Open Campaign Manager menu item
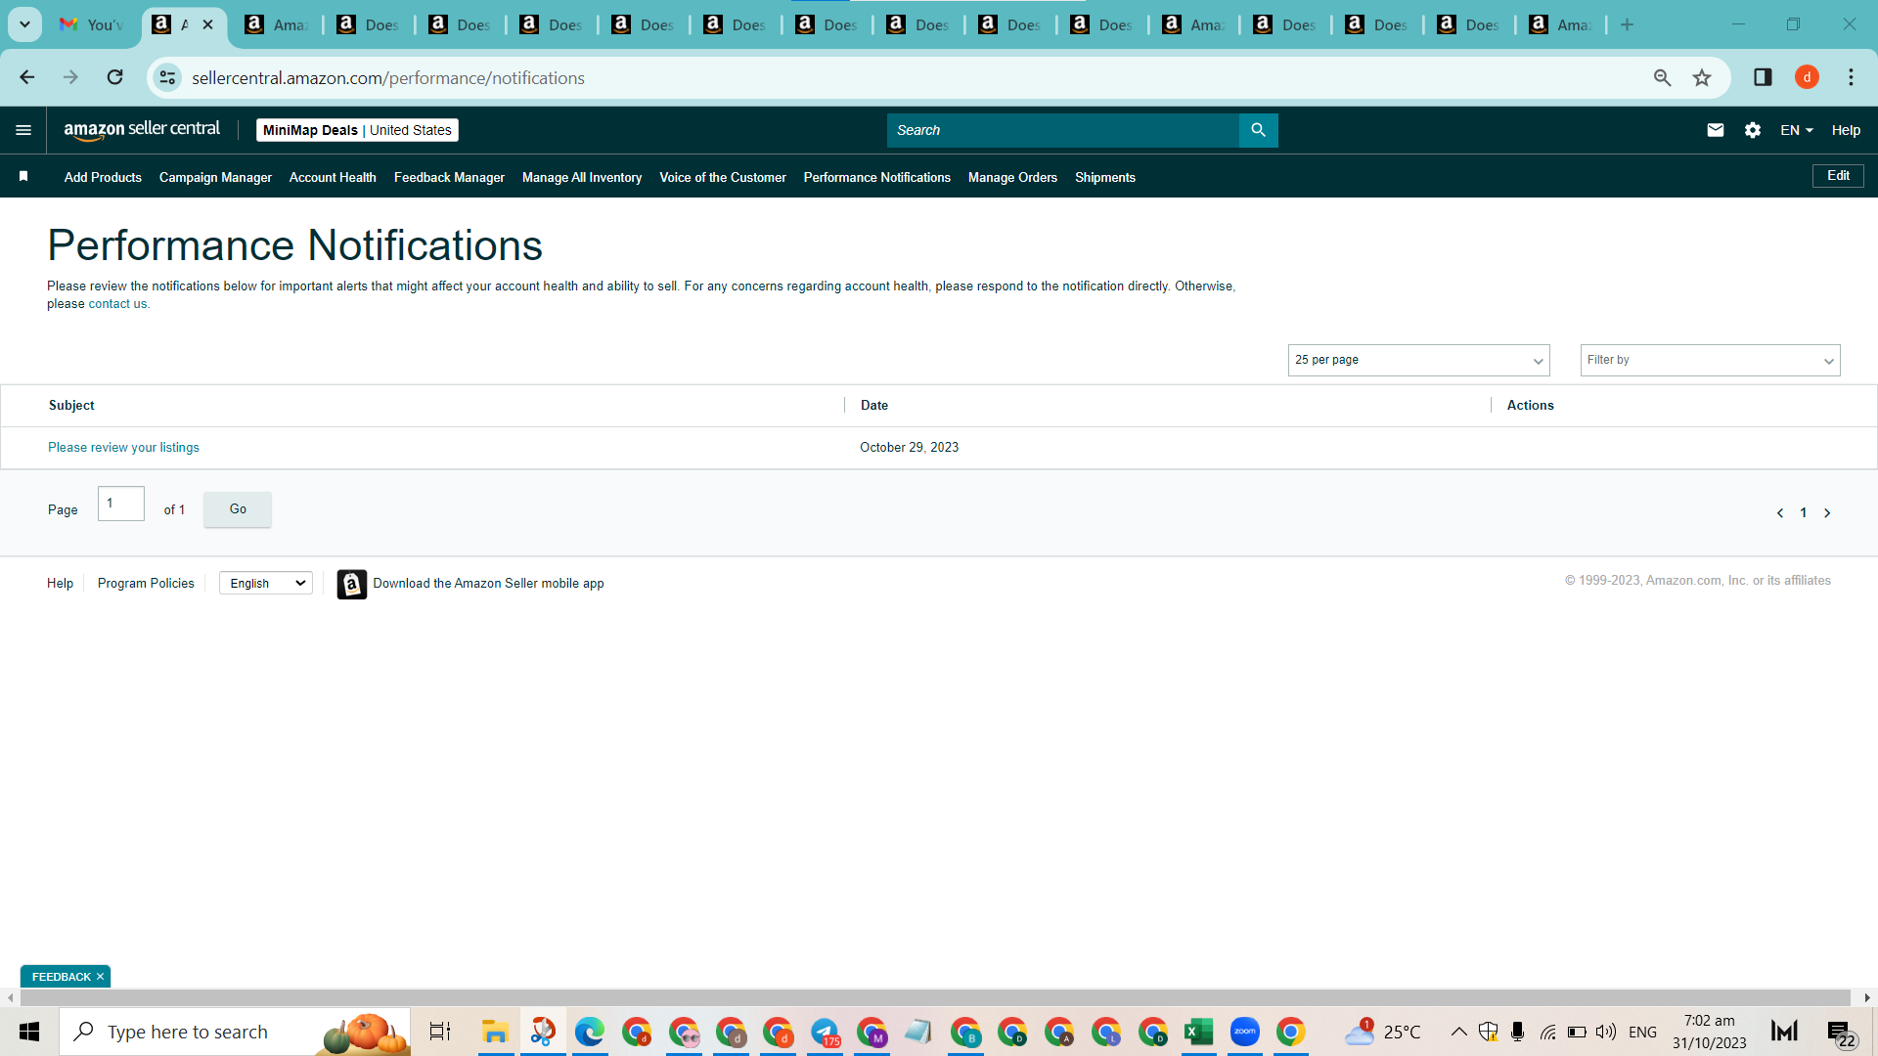This screenshot has height=1056, width=1878. (x=215, y=177)
